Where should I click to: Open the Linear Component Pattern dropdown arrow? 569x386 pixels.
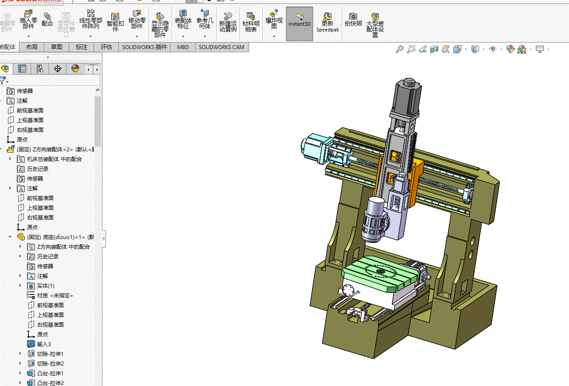pos(90,37)
